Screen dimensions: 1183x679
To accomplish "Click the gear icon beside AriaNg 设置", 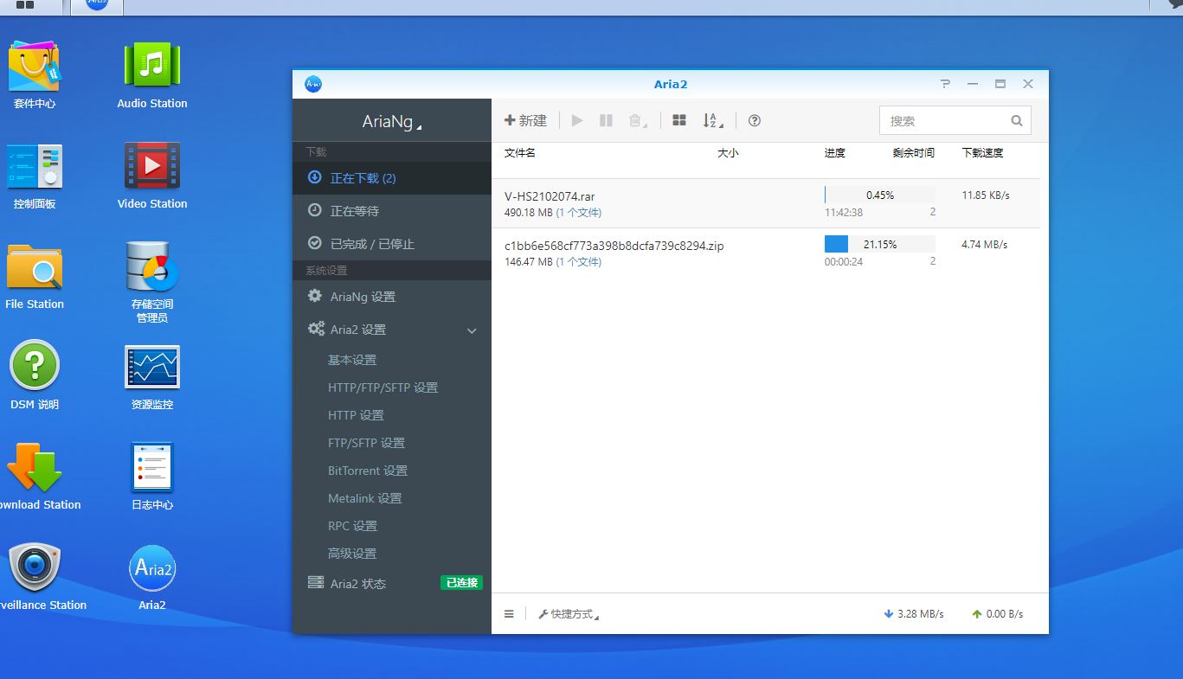I will [315, 296].
